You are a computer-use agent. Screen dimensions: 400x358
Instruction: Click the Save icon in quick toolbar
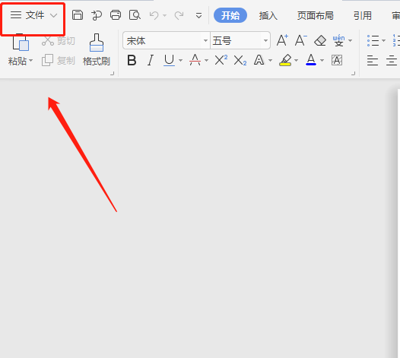pyautogui.click(x=78, y=15)
